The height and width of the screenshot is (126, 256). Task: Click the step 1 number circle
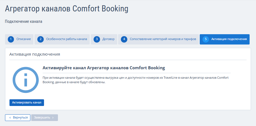pyautogui.click(x=11, y=39)
